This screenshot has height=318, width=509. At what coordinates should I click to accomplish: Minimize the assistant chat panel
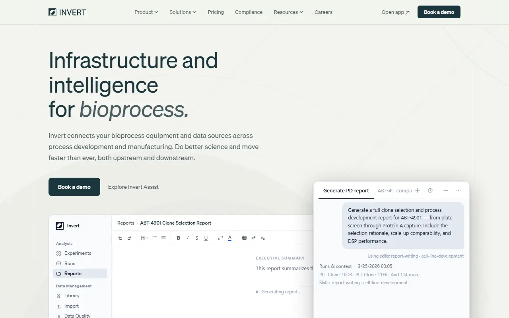(446, 191)
